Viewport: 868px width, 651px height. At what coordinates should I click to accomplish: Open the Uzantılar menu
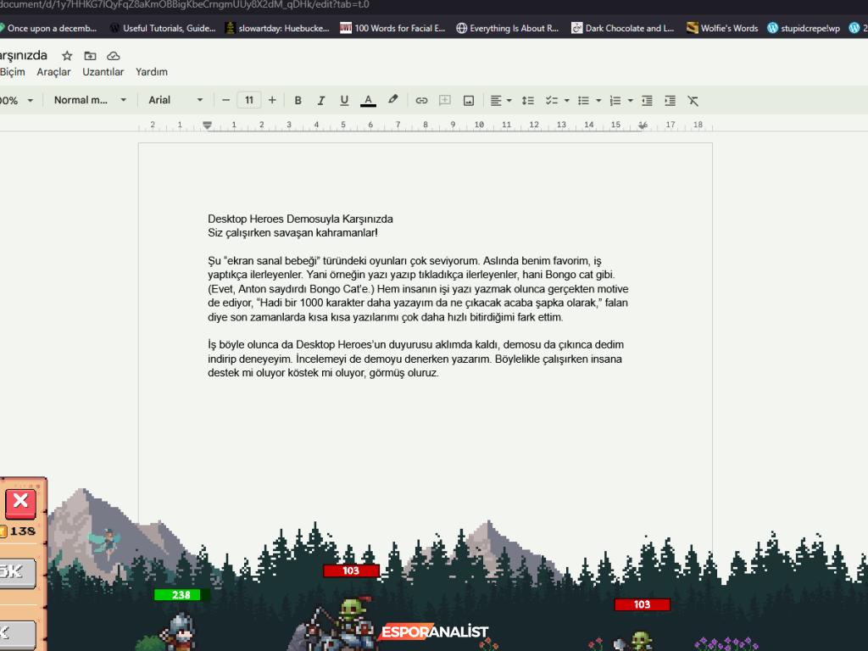[103, 72]
